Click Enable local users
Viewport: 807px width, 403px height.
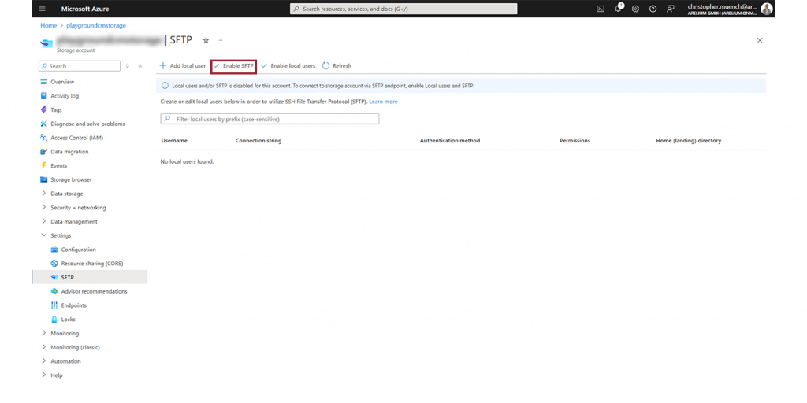288,66
